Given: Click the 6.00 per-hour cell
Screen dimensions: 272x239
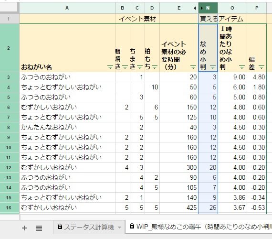Looking at the screenshot, I should click(x=232, y=87).
